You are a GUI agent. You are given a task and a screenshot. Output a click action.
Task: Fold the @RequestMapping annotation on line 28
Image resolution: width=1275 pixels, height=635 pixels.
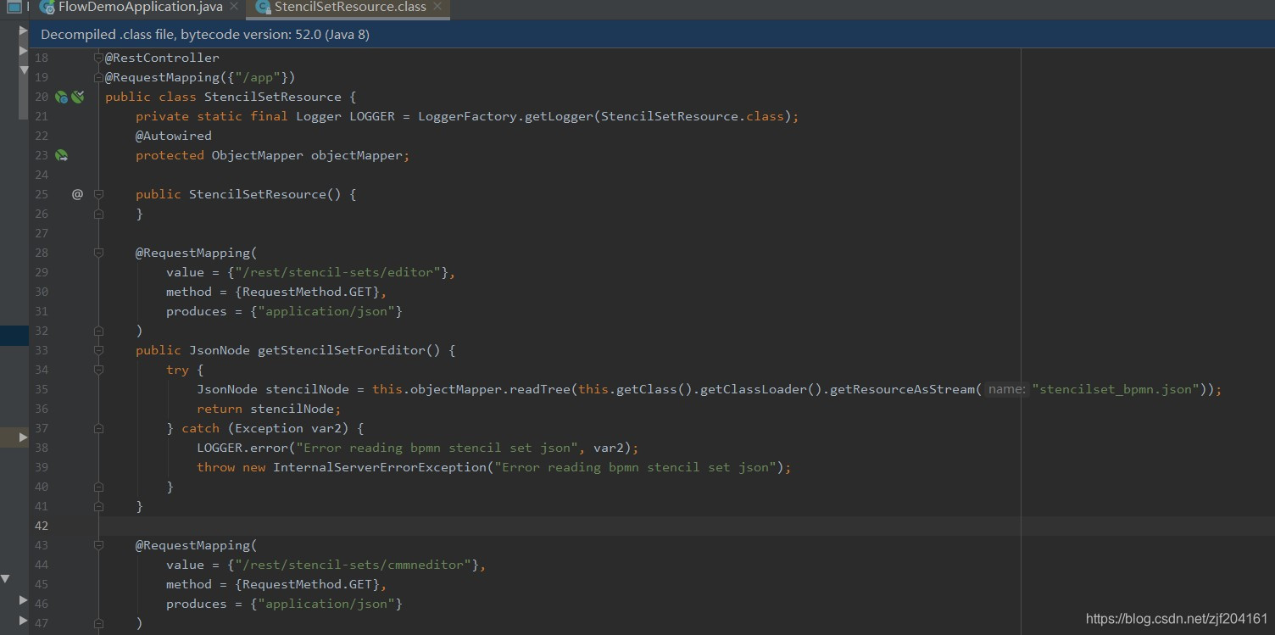[98, 253]
